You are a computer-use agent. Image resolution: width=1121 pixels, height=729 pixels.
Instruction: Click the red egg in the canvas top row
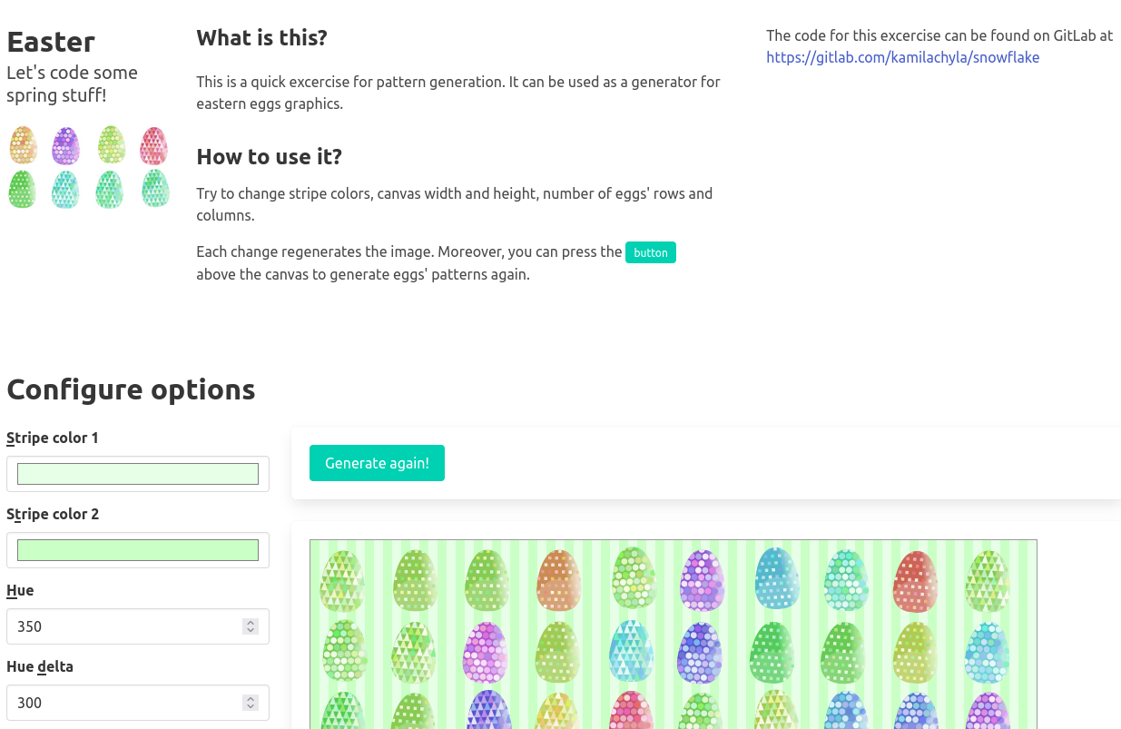[915, 581]
